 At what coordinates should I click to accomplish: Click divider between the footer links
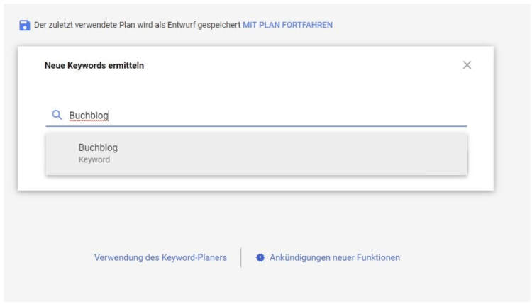coord(241,257)
